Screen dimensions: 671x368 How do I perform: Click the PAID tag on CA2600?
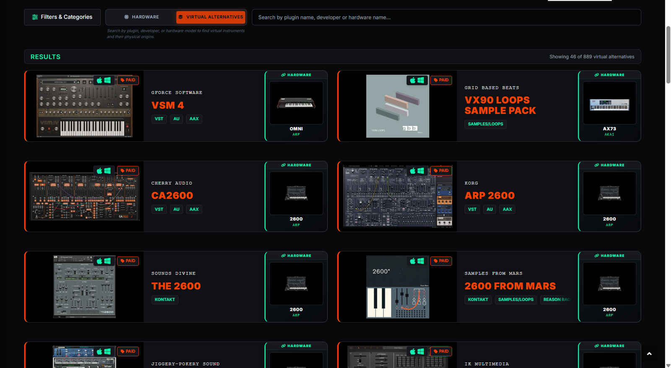[x=128, y=171]
